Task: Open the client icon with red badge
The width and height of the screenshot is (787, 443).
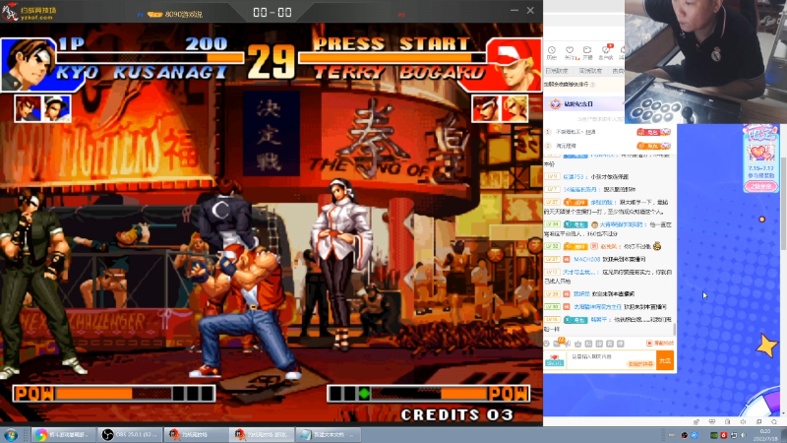Action: 606,52
